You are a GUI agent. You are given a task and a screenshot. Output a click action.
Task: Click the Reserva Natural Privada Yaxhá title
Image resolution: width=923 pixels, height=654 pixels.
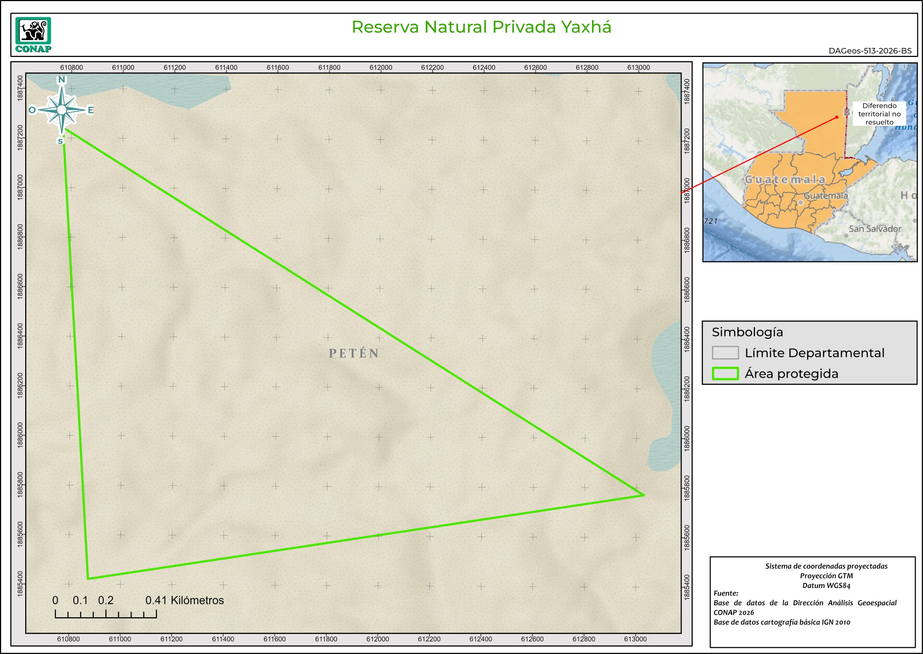(x=481, y=27)
